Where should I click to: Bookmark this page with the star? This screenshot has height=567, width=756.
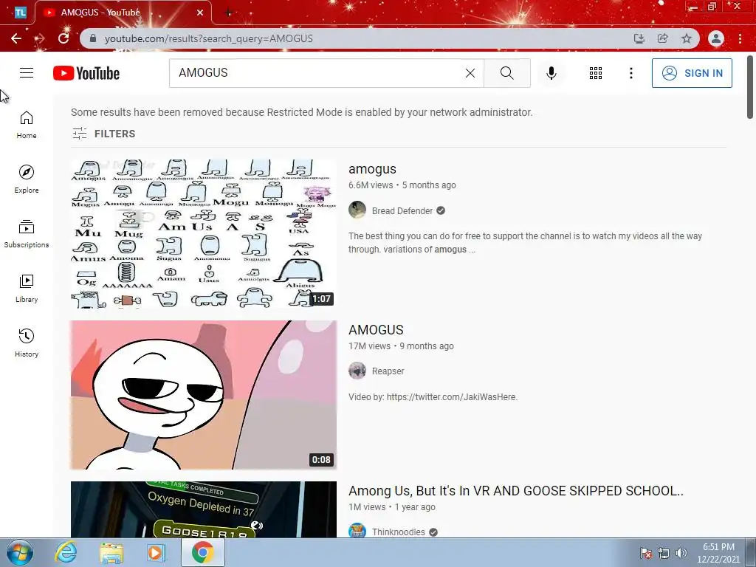tap(686, 38)
